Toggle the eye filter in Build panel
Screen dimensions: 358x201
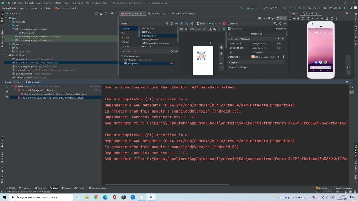tap(7, 97)
